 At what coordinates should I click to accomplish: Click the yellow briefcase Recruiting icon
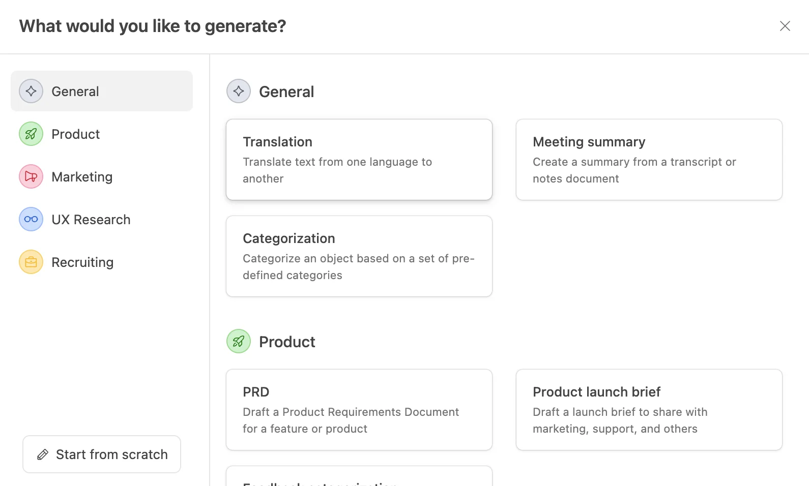pyautogui.click(x=31, y=262)
